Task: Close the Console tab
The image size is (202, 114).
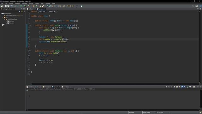Action: (60, 87)
